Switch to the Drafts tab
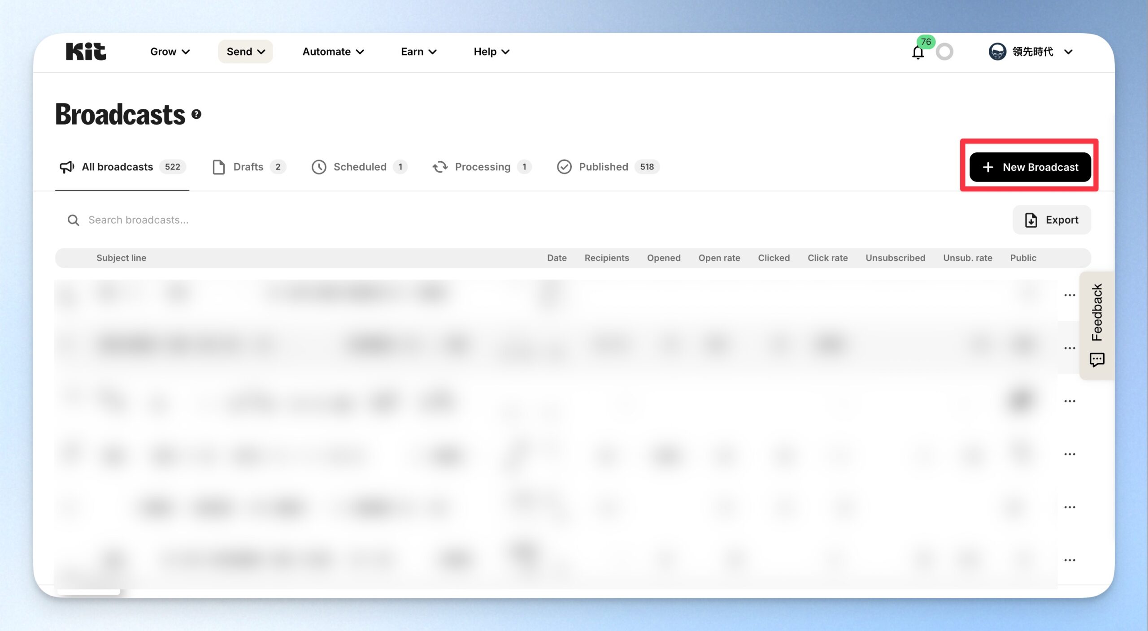 pyautogui.click(x=249, y=167)
